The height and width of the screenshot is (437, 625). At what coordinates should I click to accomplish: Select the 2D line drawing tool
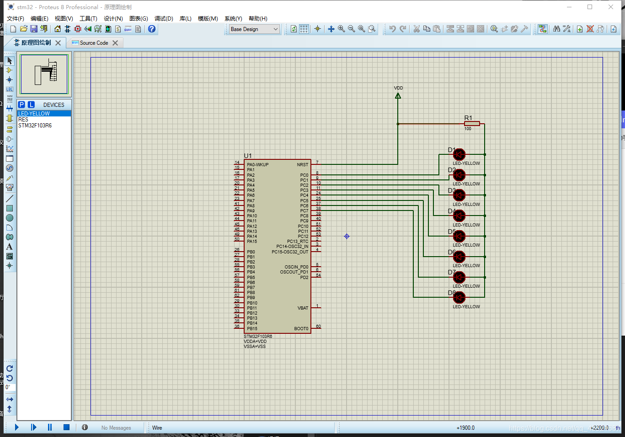tap(10, 199)
